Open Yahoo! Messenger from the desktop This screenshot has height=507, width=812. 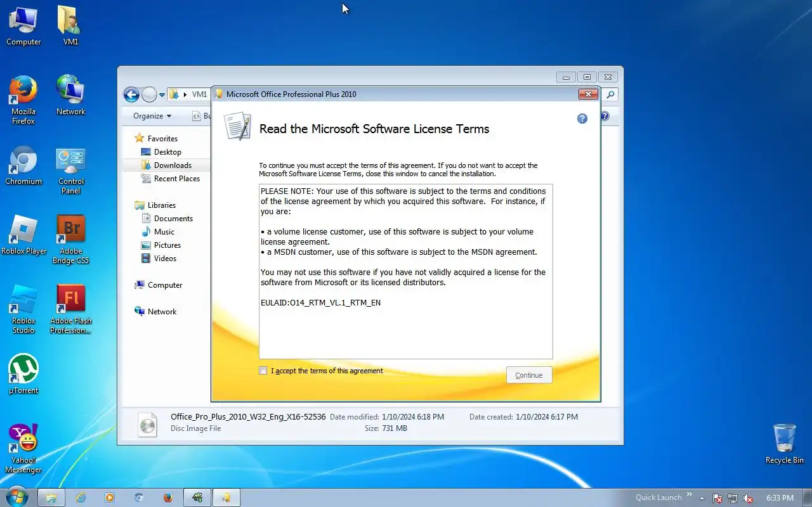click(23, 449)
